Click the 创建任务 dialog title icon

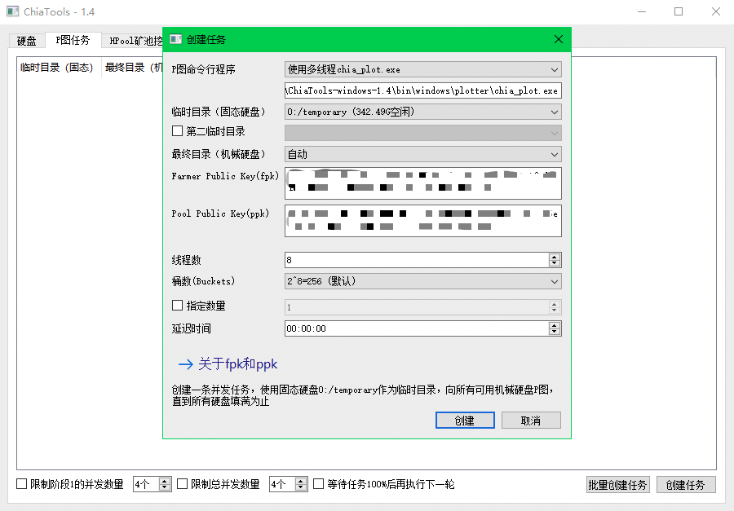(x=176, y=39)
